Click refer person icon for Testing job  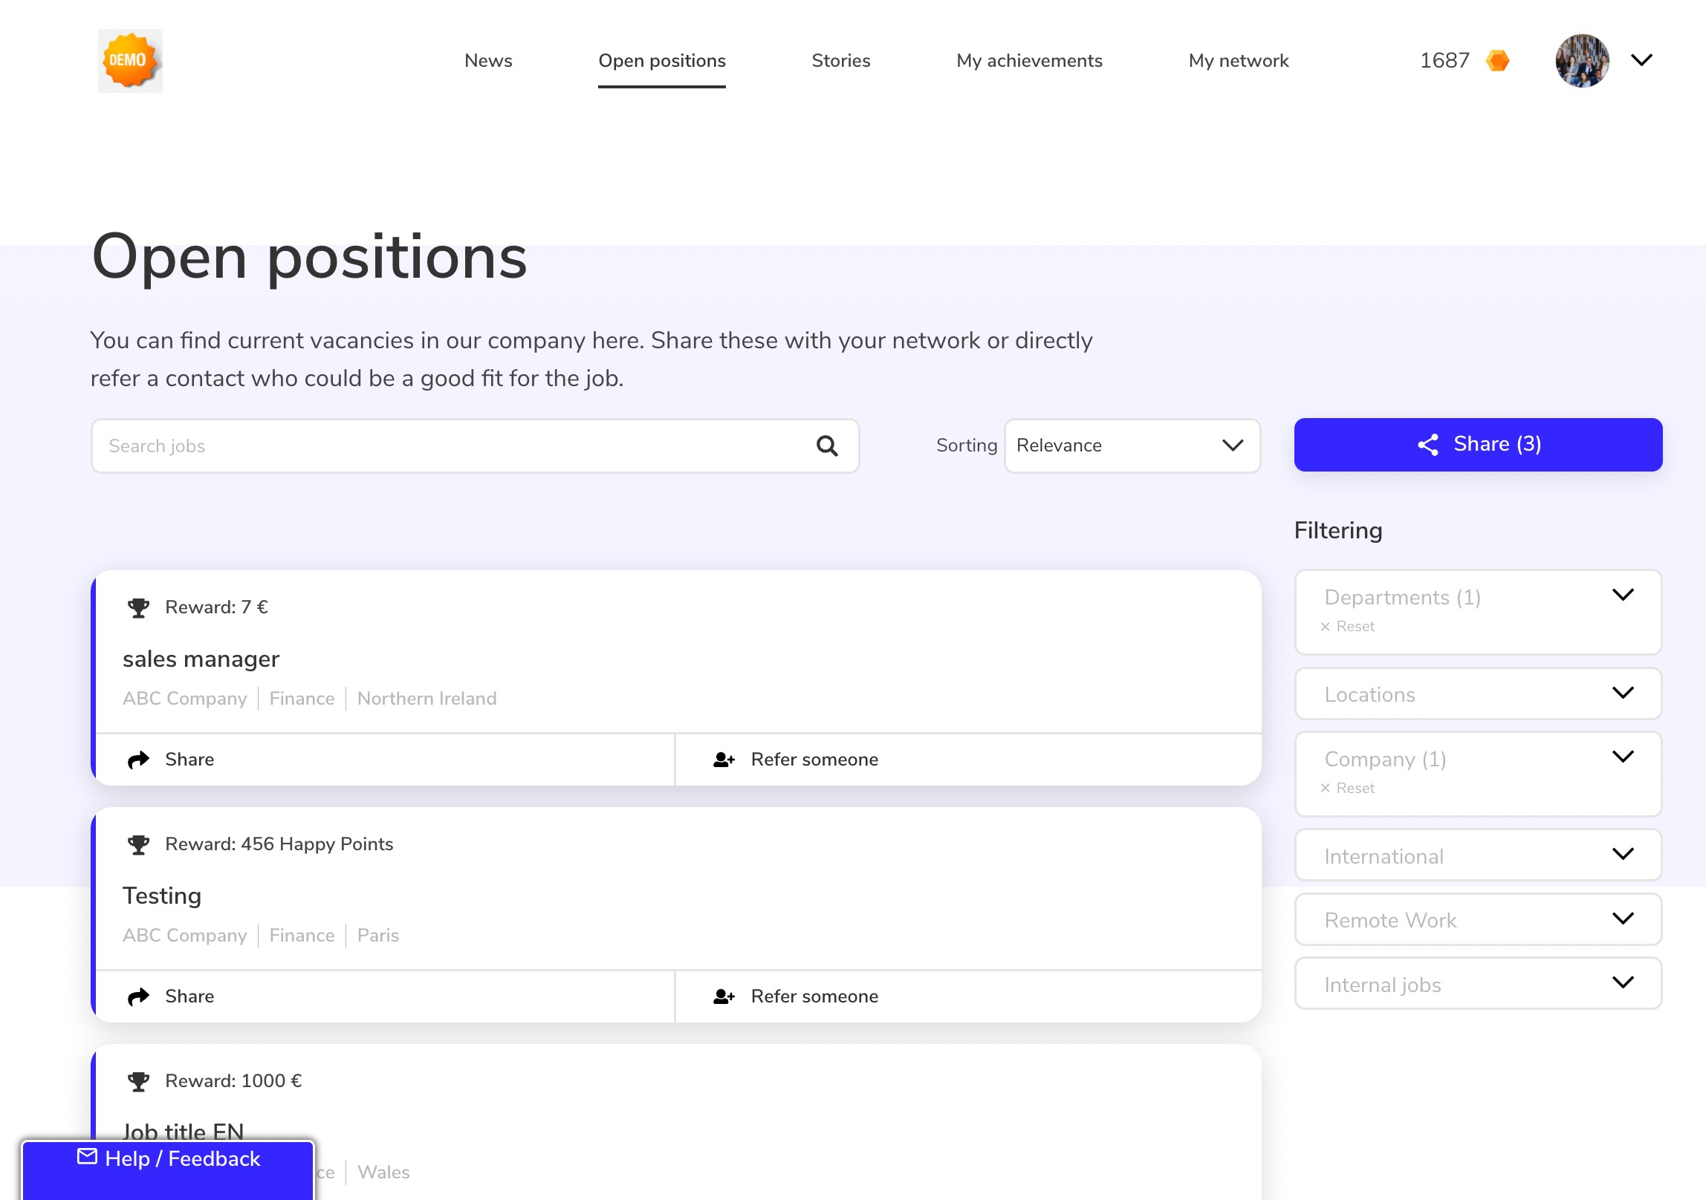(724, 997)
